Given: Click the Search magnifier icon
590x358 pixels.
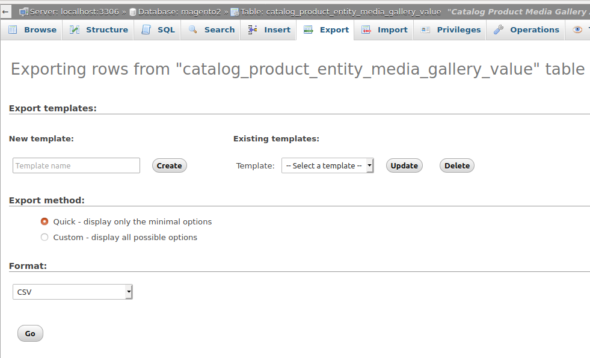Looking at the screenshot, I should [193, 29].
